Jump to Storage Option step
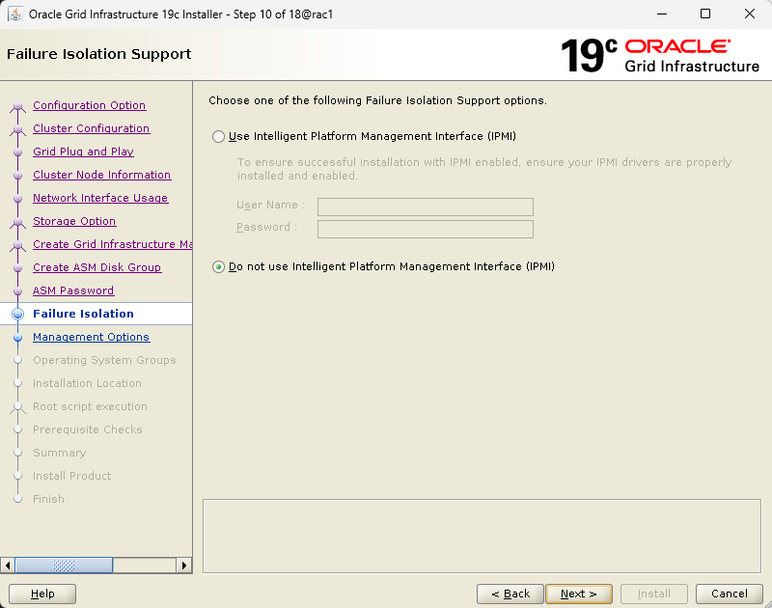The image size is (772, 608). (74, 221)
